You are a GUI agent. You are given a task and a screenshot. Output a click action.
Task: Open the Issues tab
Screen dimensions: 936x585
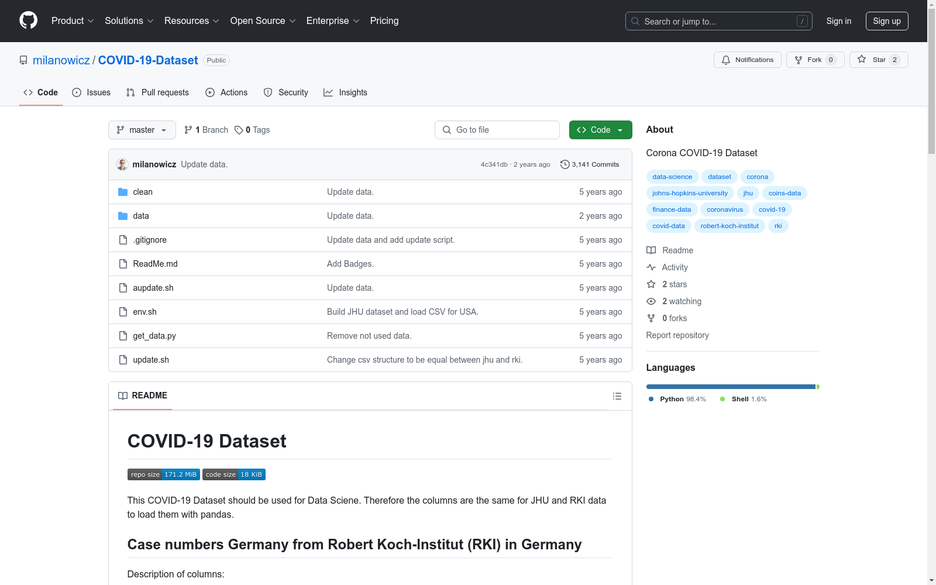coord(91,92)
